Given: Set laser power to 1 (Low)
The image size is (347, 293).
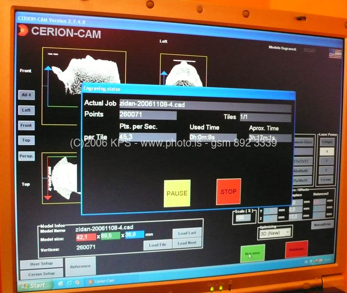Looking at the screenshot, I should click(326, 180).
